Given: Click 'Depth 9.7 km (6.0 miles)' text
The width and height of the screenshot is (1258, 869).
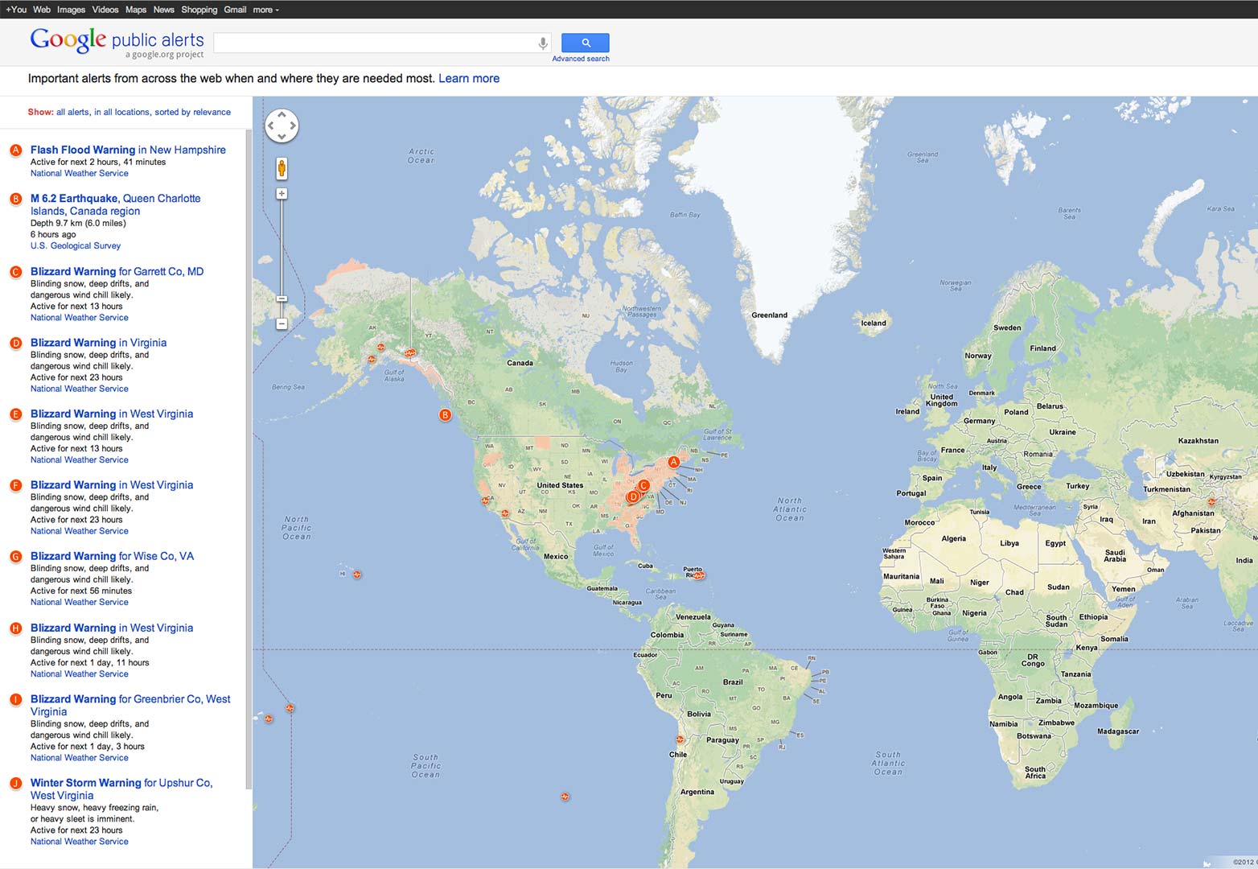Looking at the screenshot, I should [78, 223].
